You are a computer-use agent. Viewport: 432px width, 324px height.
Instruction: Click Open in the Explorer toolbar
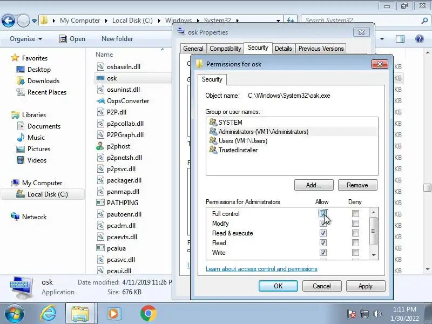(72, 39)
